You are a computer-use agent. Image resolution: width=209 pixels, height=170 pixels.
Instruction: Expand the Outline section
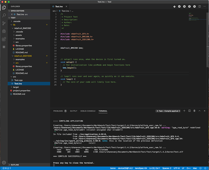pos(15,165)
